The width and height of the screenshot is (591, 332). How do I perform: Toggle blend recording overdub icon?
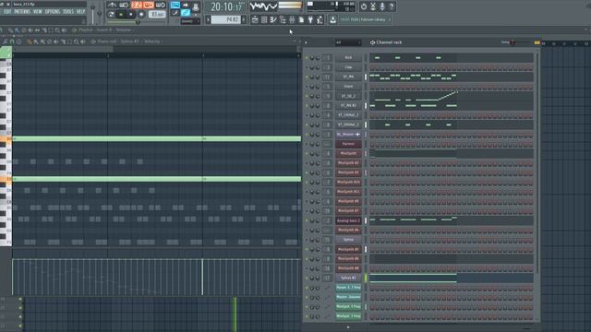[x=149, y=5]
